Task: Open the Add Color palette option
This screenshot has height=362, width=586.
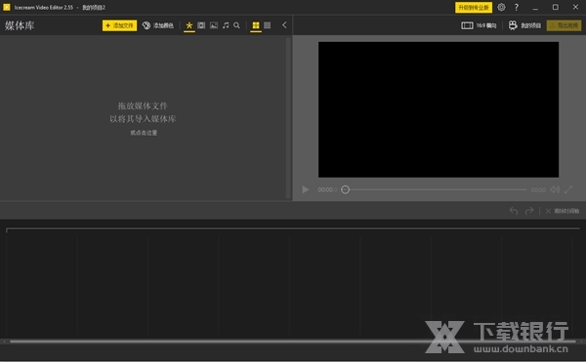Action: pos(157,25)
